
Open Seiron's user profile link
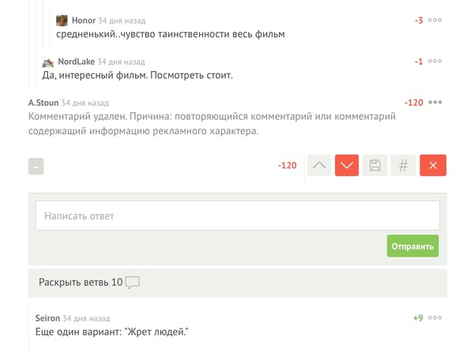47,318
